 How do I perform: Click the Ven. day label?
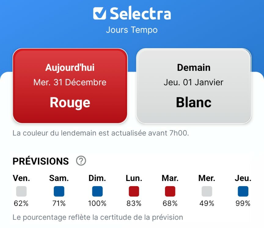pyautogui.click(x=21, y=178)
